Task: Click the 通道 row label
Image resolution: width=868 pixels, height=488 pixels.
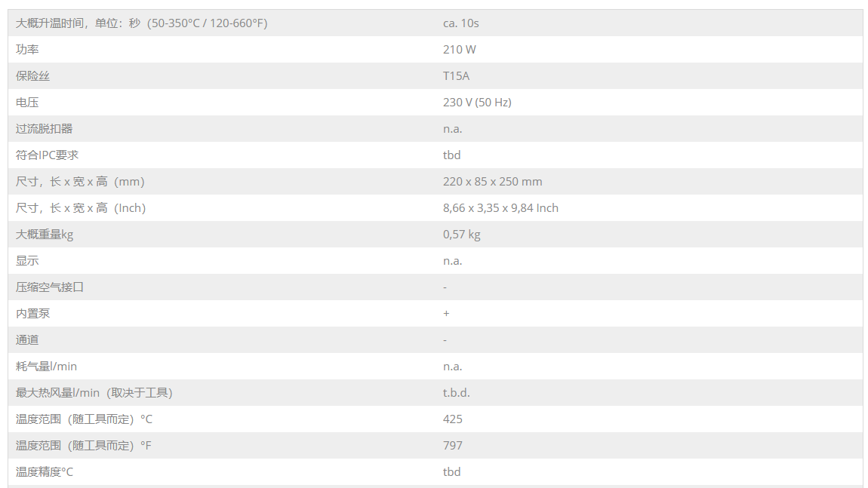Action: [27, 339]
